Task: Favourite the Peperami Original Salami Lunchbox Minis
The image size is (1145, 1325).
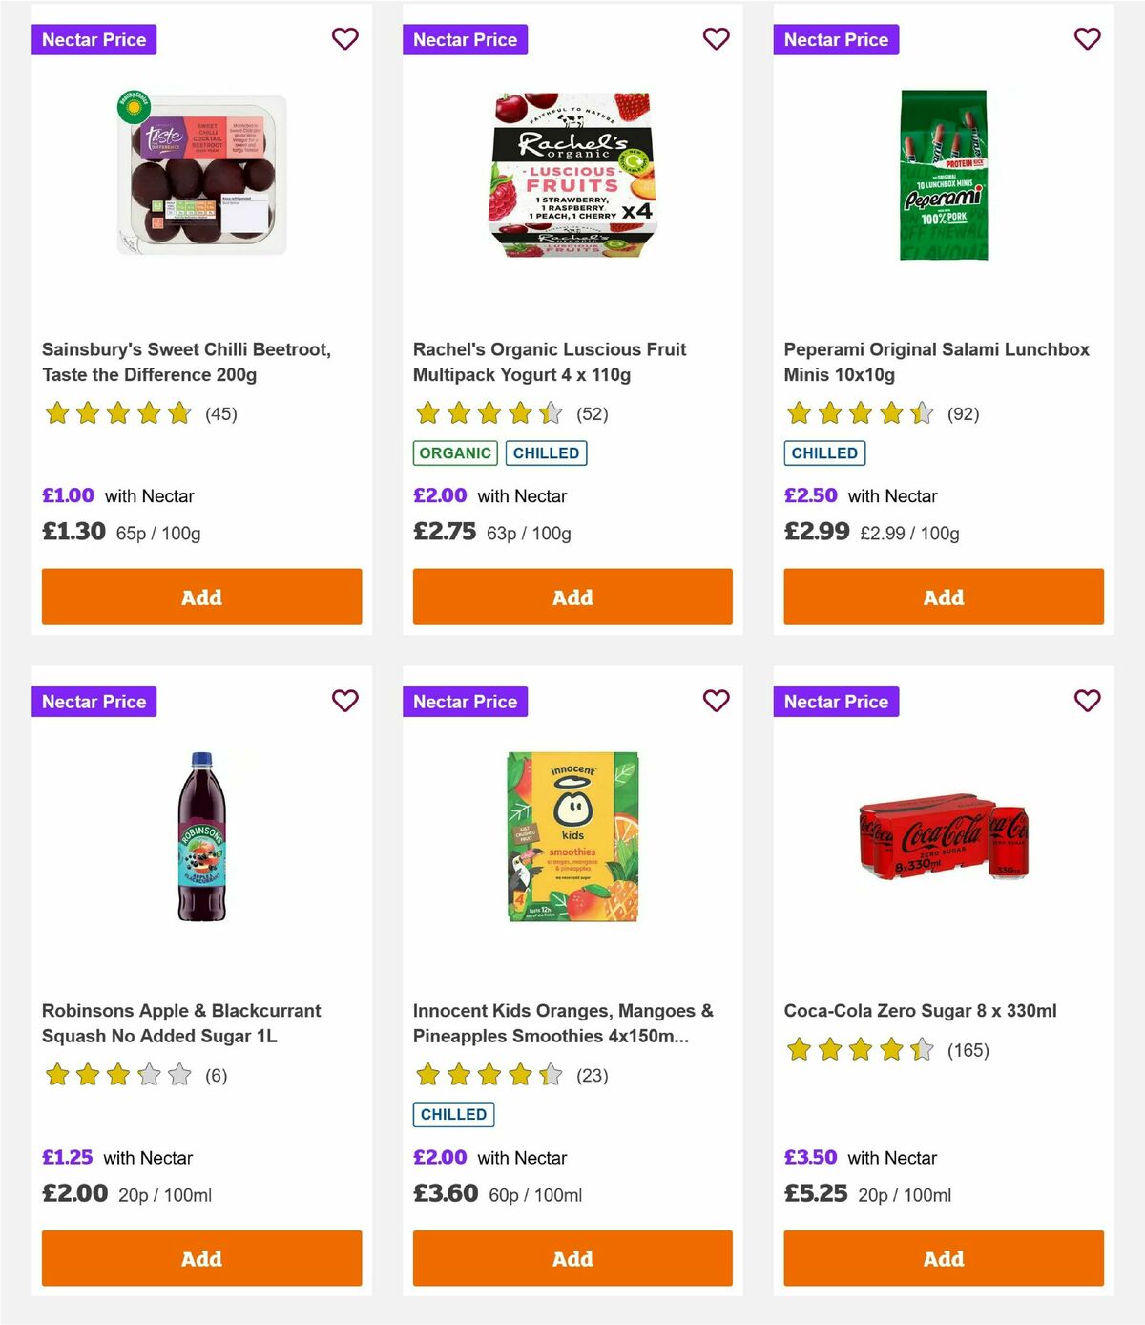Action: pos(1087,39)
